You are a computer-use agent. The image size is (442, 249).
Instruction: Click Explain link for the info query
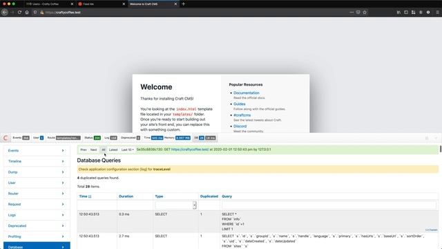(x=431, y=230)
